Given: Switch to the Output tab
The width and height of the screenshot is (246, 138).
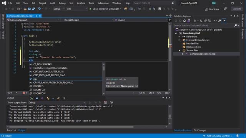Looking at the screenshot, I should coord(22,130).
